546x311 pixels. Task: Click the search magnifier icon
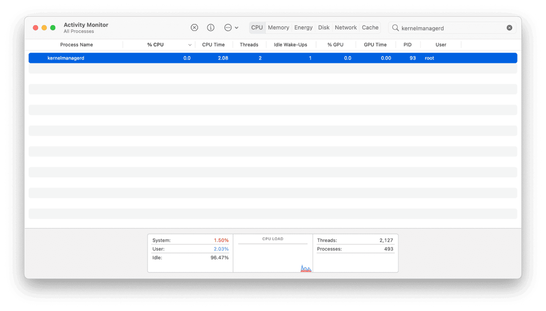click(395, 28)
